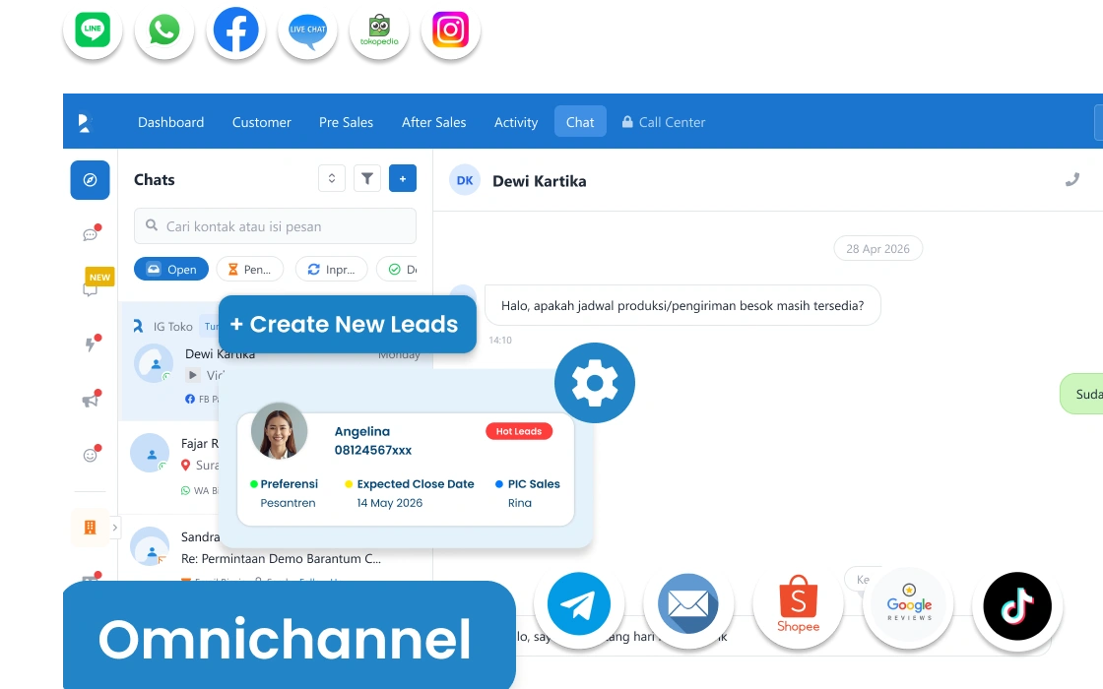Go to After Sales menu

pyautogui.click(x=434, y=122)
